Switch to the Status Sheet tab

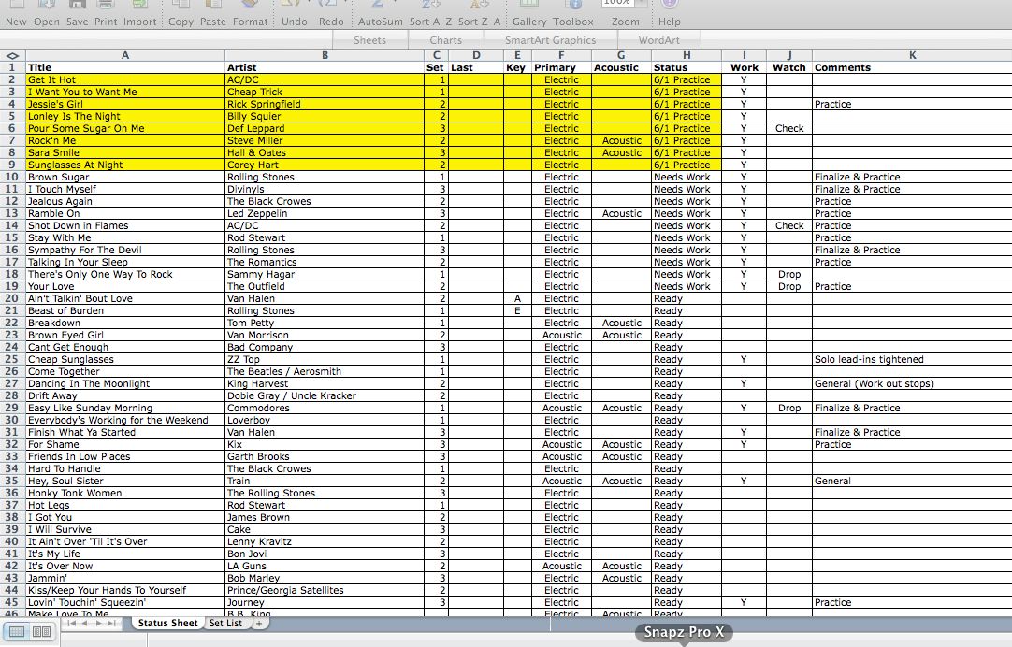[x=167, y=623]
